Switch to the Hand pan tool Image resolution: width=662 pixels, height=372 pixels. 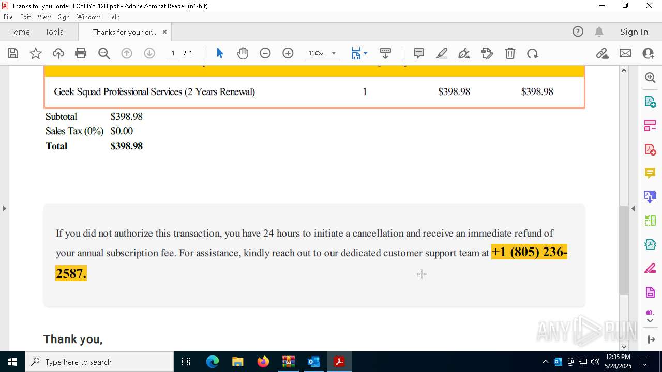coord(243,53)
